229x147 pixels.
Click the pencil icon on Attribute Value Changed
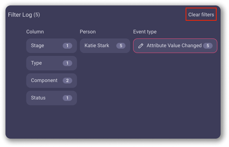[141, 46]
